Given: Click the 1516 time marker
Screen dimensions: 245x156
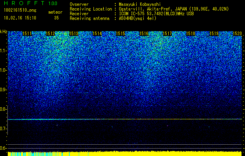Looking at the screenshot, I should pyautogui.click(x=144, y=34).
